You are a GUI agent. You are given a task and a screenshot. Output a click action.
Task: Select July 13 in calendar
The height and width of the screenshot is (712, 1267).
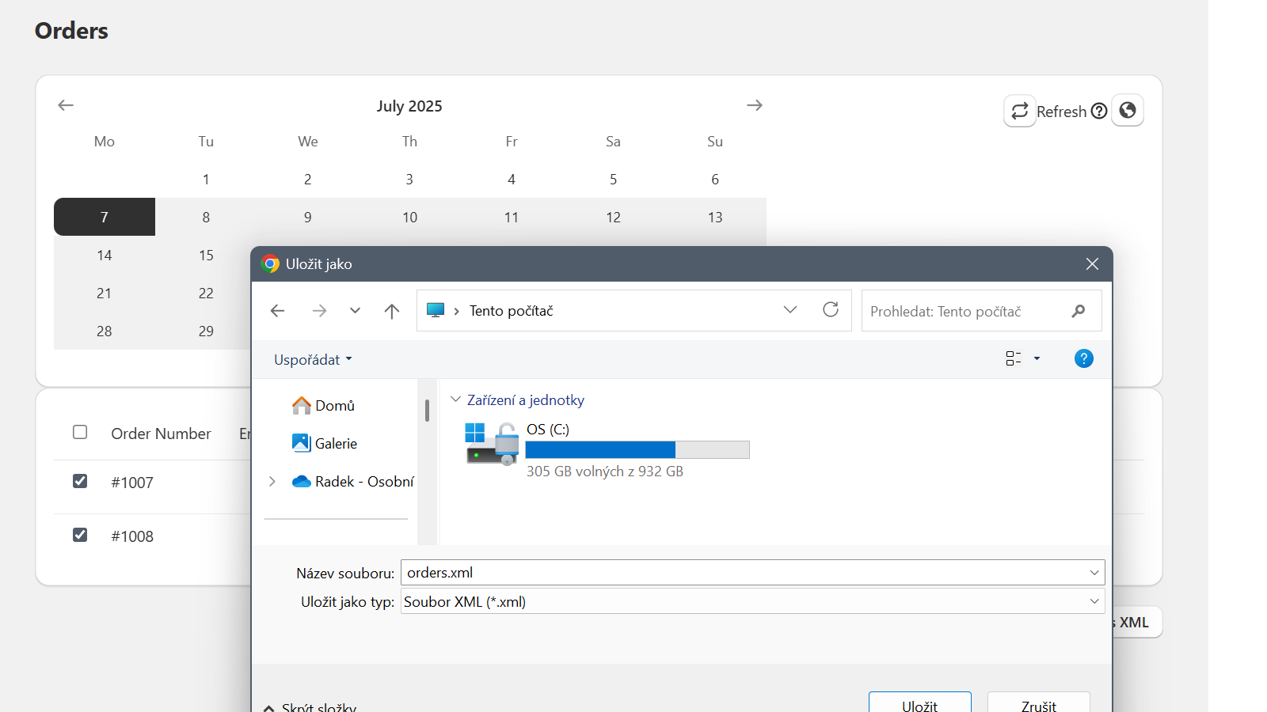tap(715, 217)
